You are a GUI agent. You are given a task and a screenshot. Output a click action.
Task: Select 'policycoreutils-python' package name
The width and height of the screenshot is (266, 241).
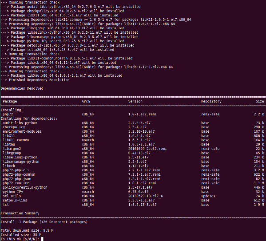(25, 187)
